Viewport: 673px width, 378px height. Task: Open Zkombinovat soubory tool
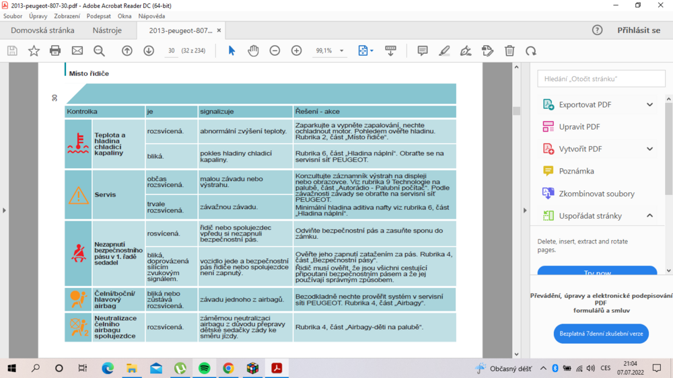(x=597, y=194)
